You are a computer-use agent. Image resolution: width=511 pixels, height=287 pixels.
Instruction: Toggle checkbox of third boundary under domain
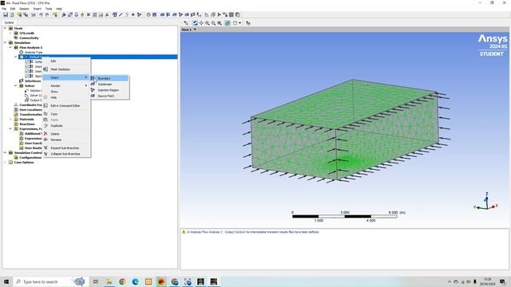tap(27, 71)
